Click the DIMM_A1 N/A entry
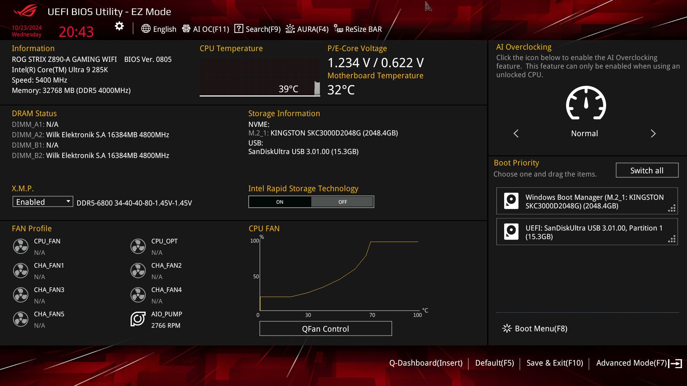The height and width of the screenshot is (386, 687). pyautogui.click(x=35, y=124)
